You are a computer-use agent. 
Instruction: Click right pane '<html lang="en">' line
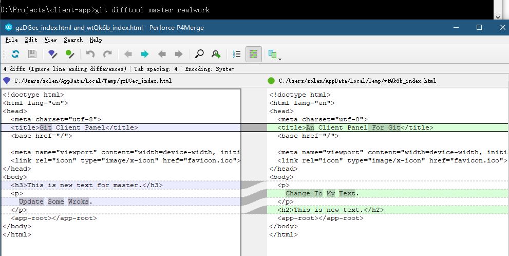point(302,103)
